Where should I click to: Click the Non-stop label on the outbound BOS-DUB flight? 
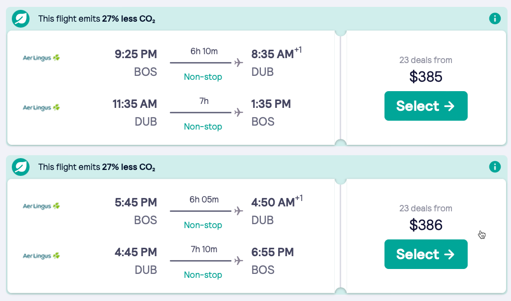point(203,77)
